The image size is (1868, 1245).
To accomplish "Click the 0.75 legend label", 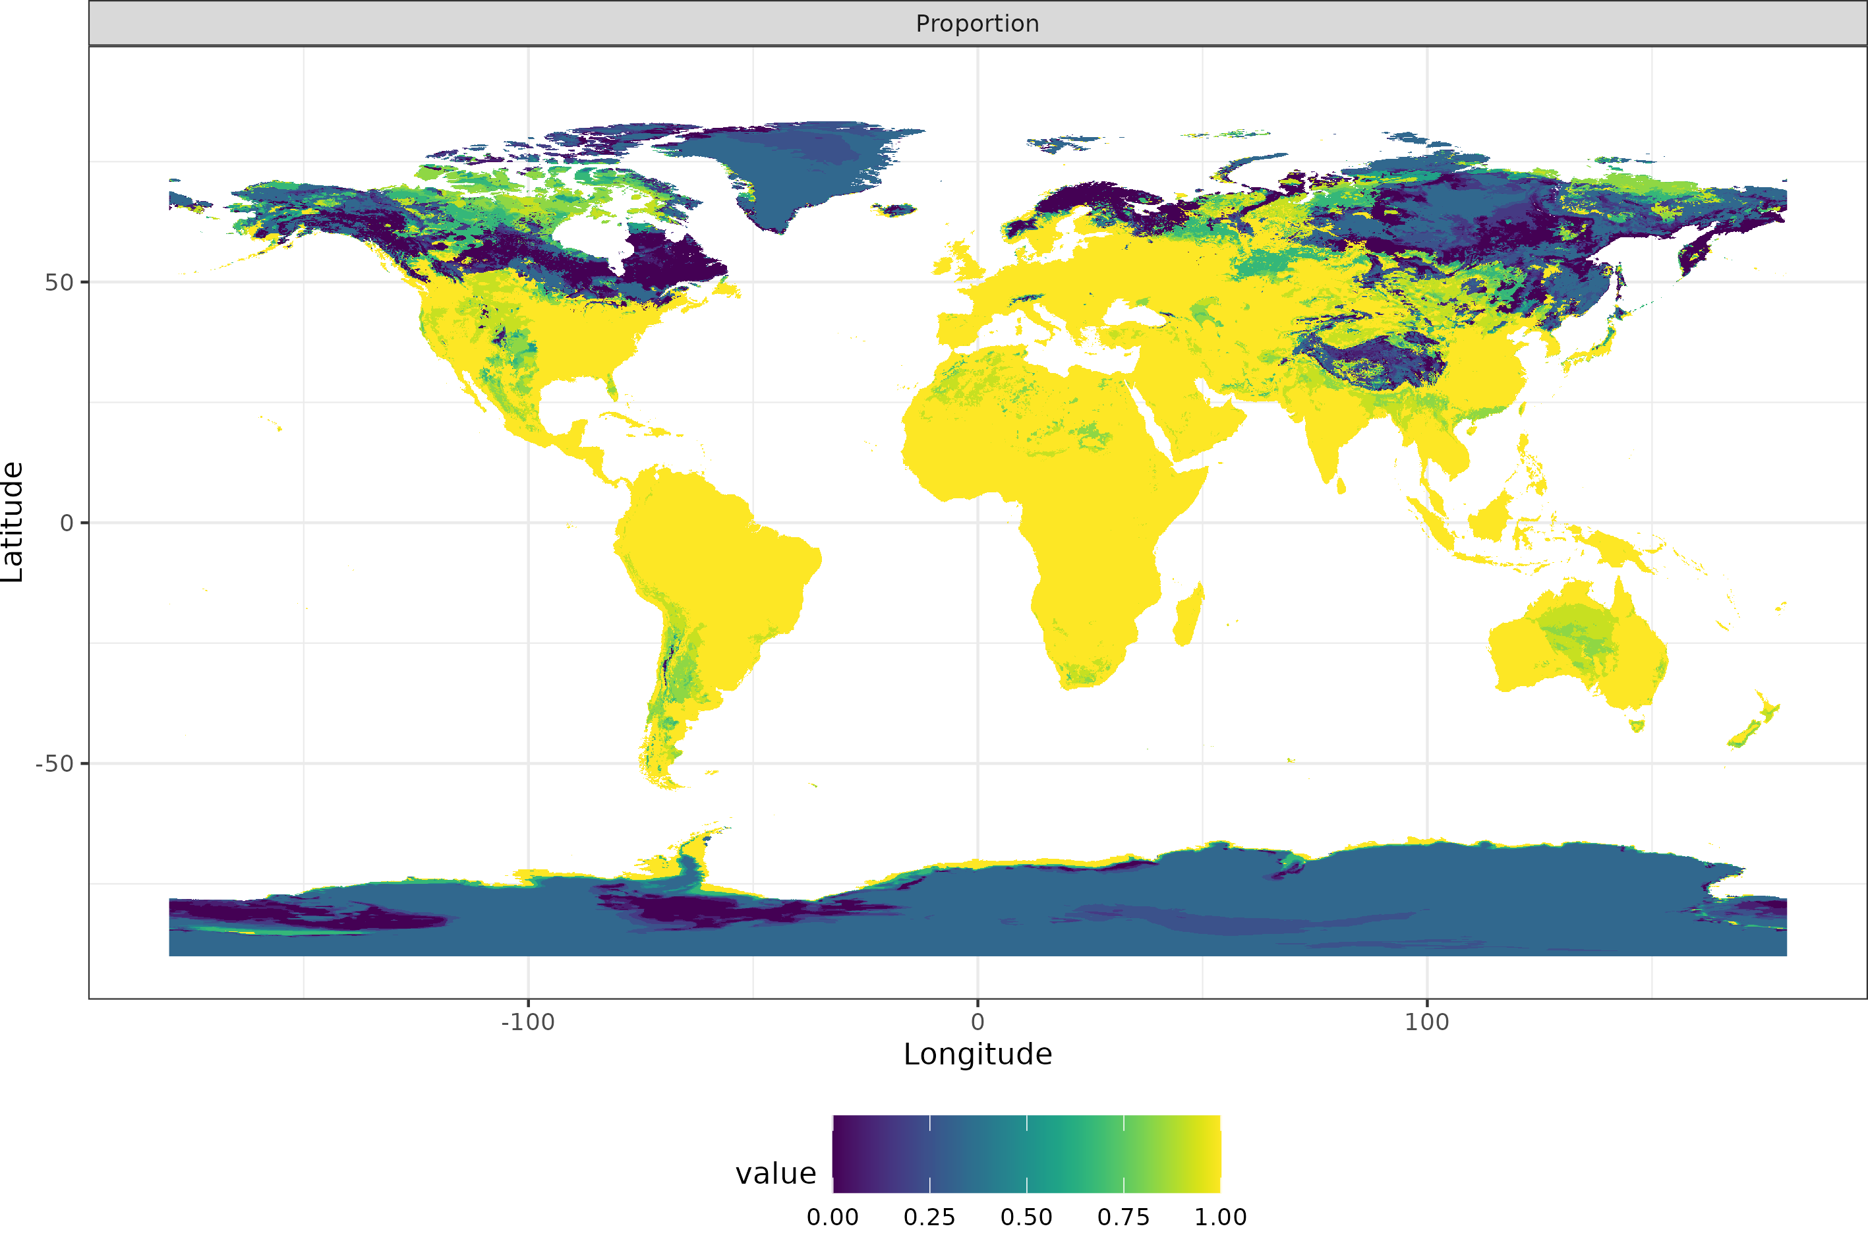I will (1123, 1217).
